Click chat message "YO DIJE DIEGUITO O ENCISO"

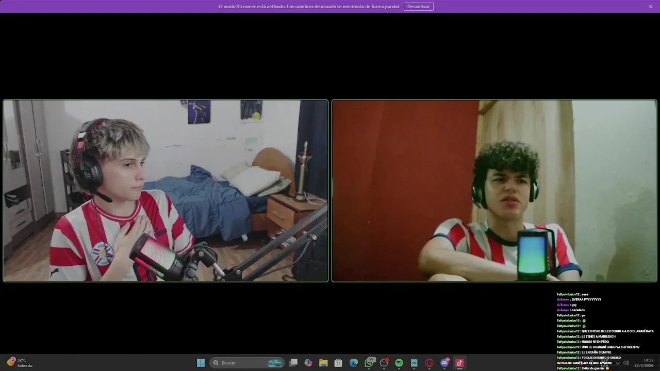coord(601,358)
